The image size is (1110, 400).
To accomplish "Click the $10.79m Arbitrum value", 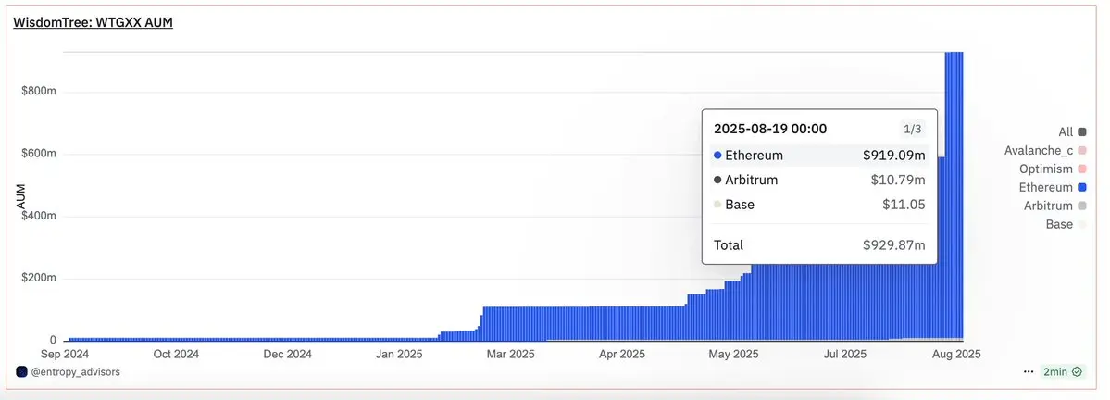I will pyautogui.click(x=898, y=180).
